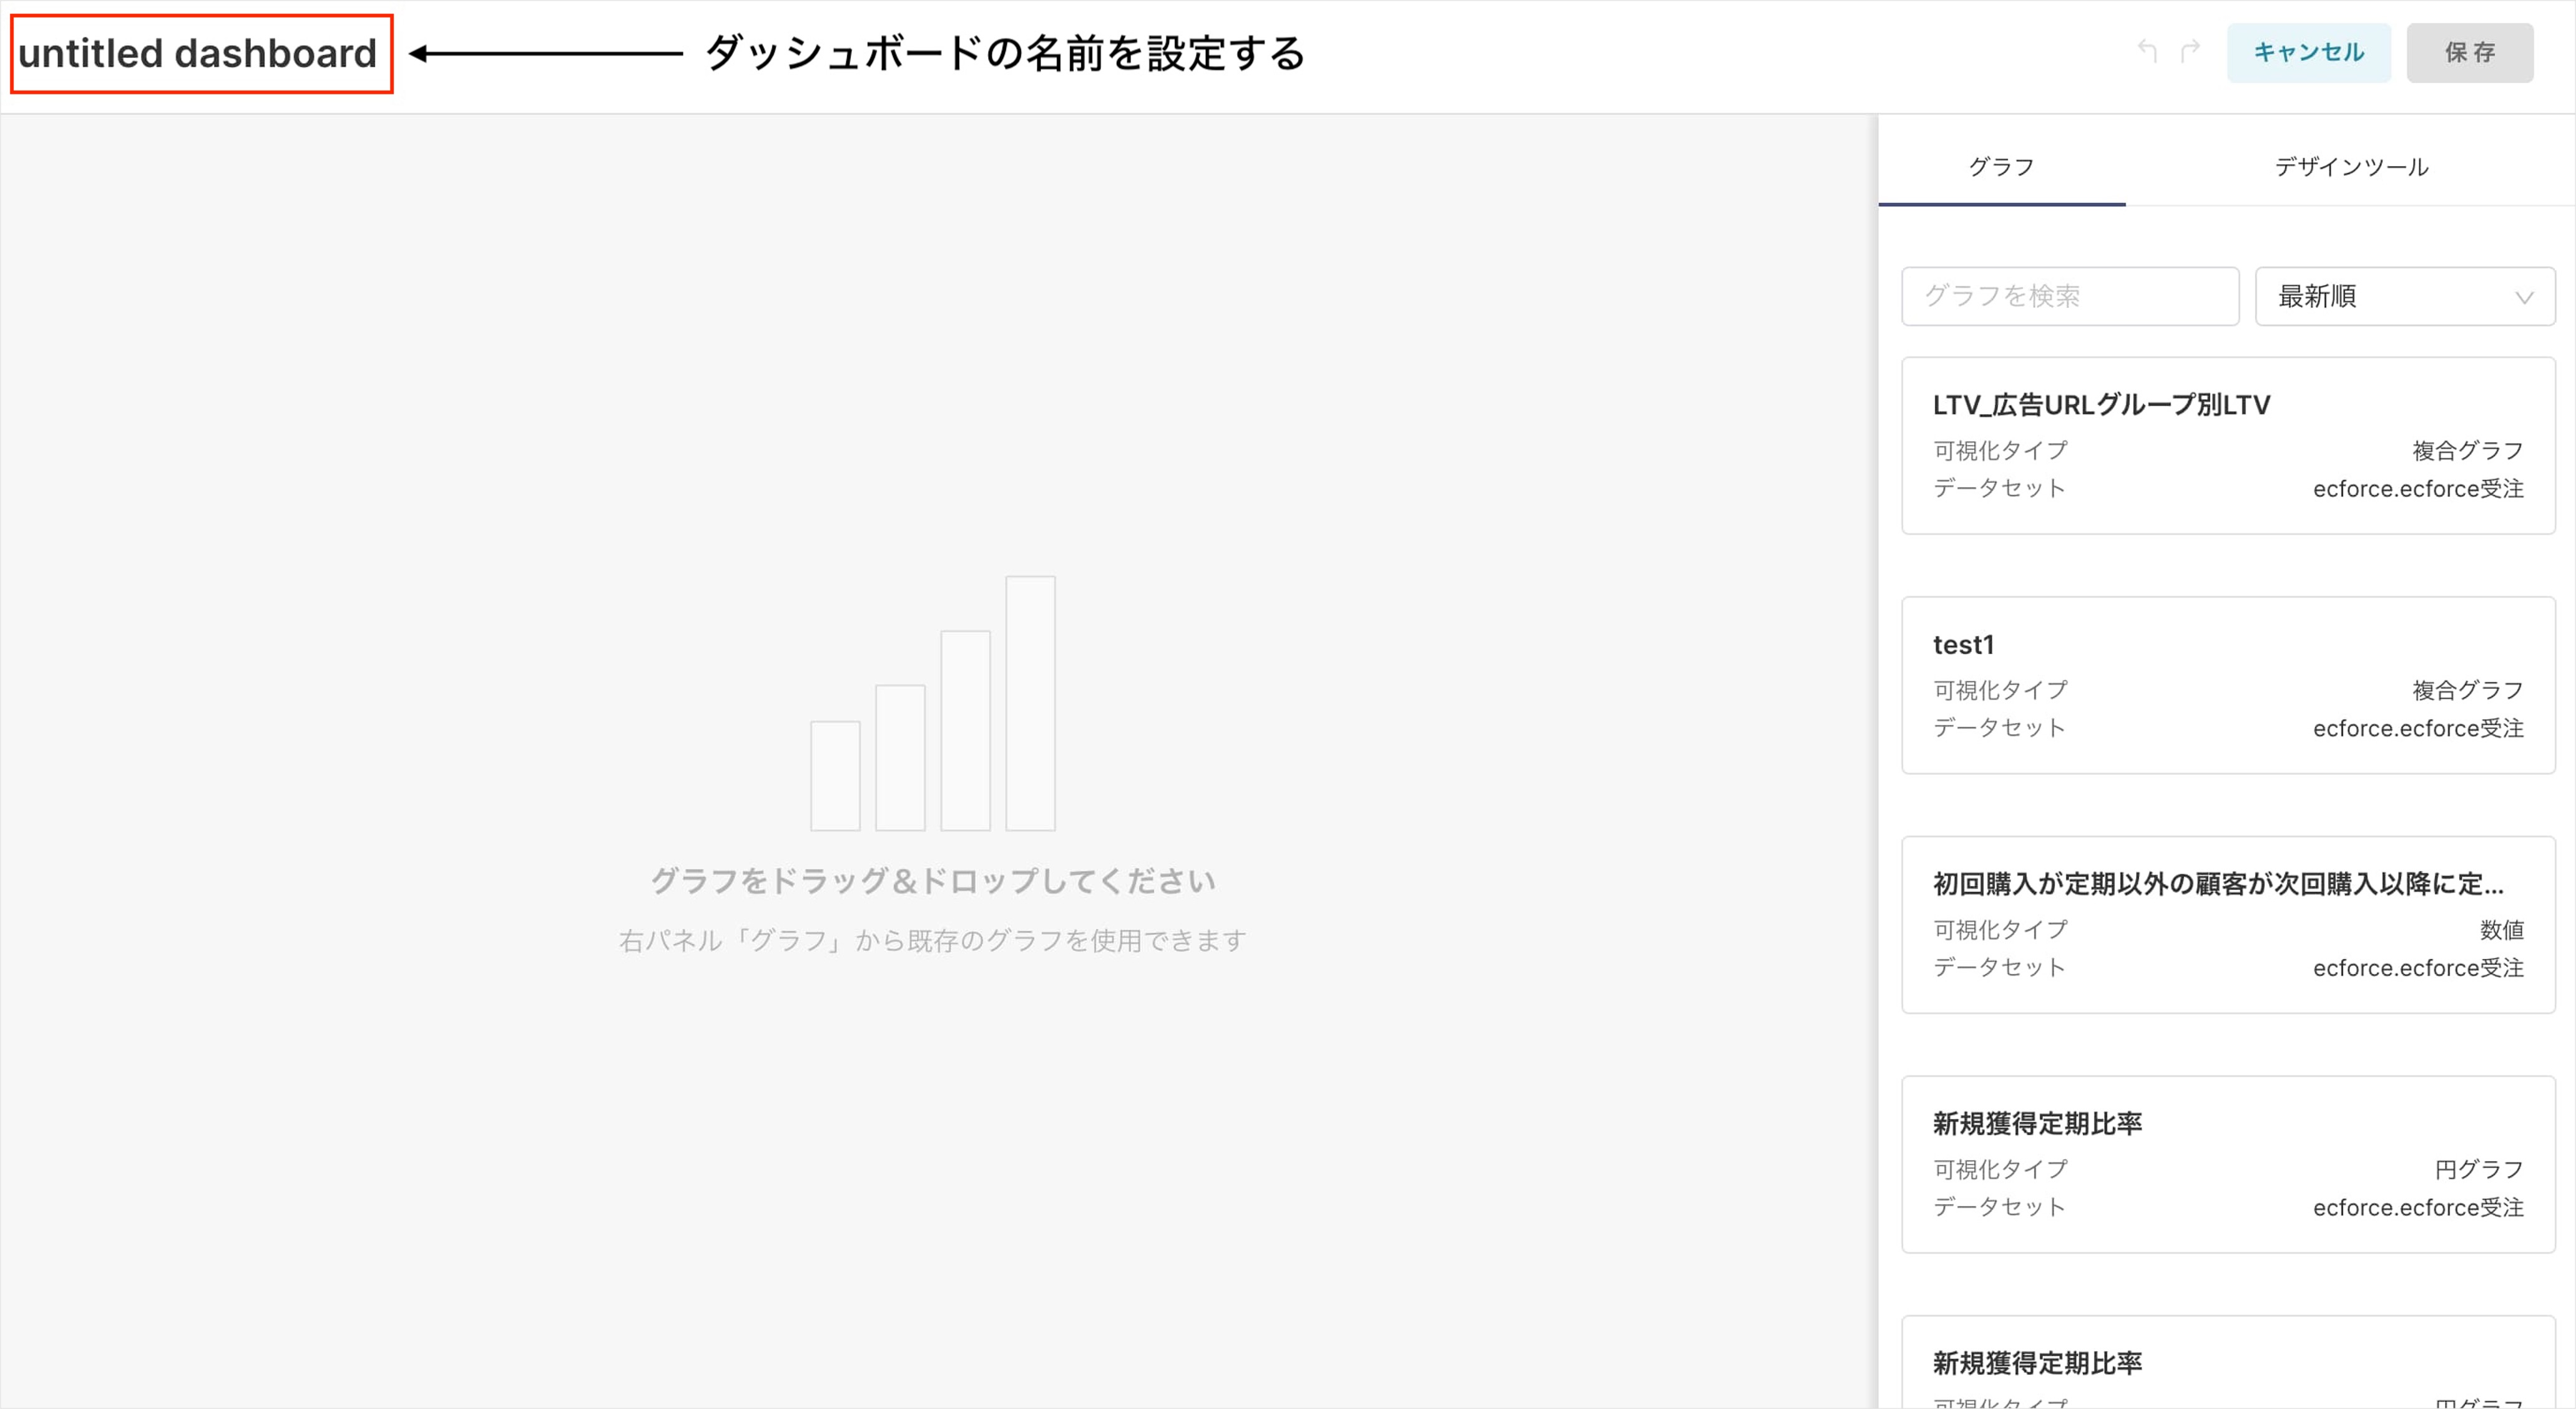Click 数値 value in 初回購入 card
This screenshot has height=1409, width=2576.
click(x=2501, y=930)
